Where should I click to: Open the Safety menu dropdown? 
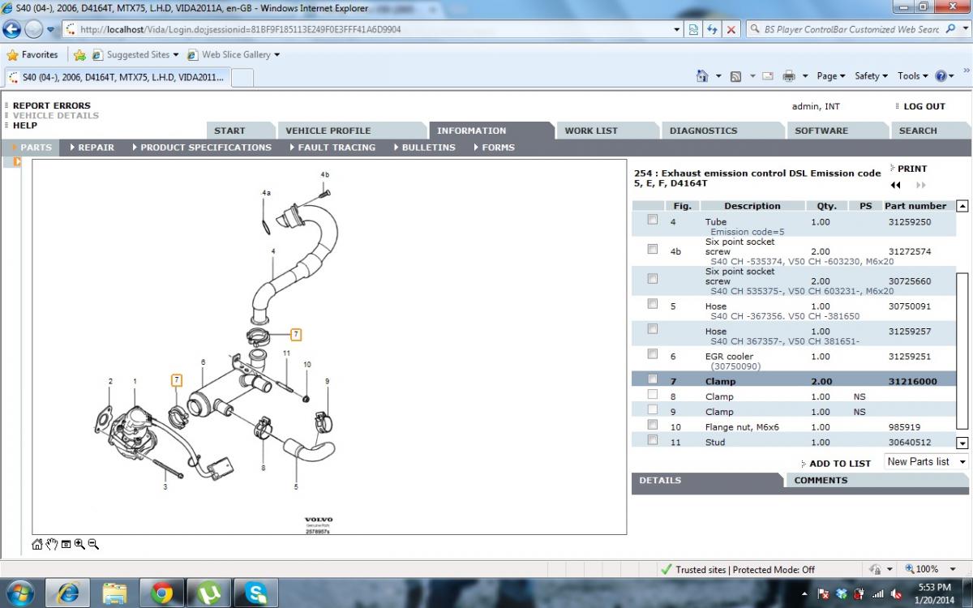click(x=871, y=75)
